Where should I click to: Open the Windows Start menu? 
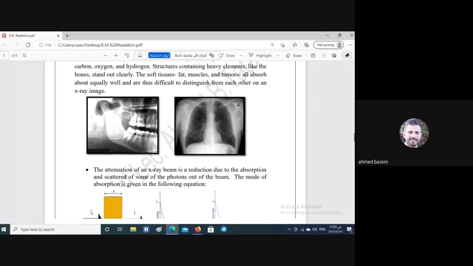tap(4, 229)
